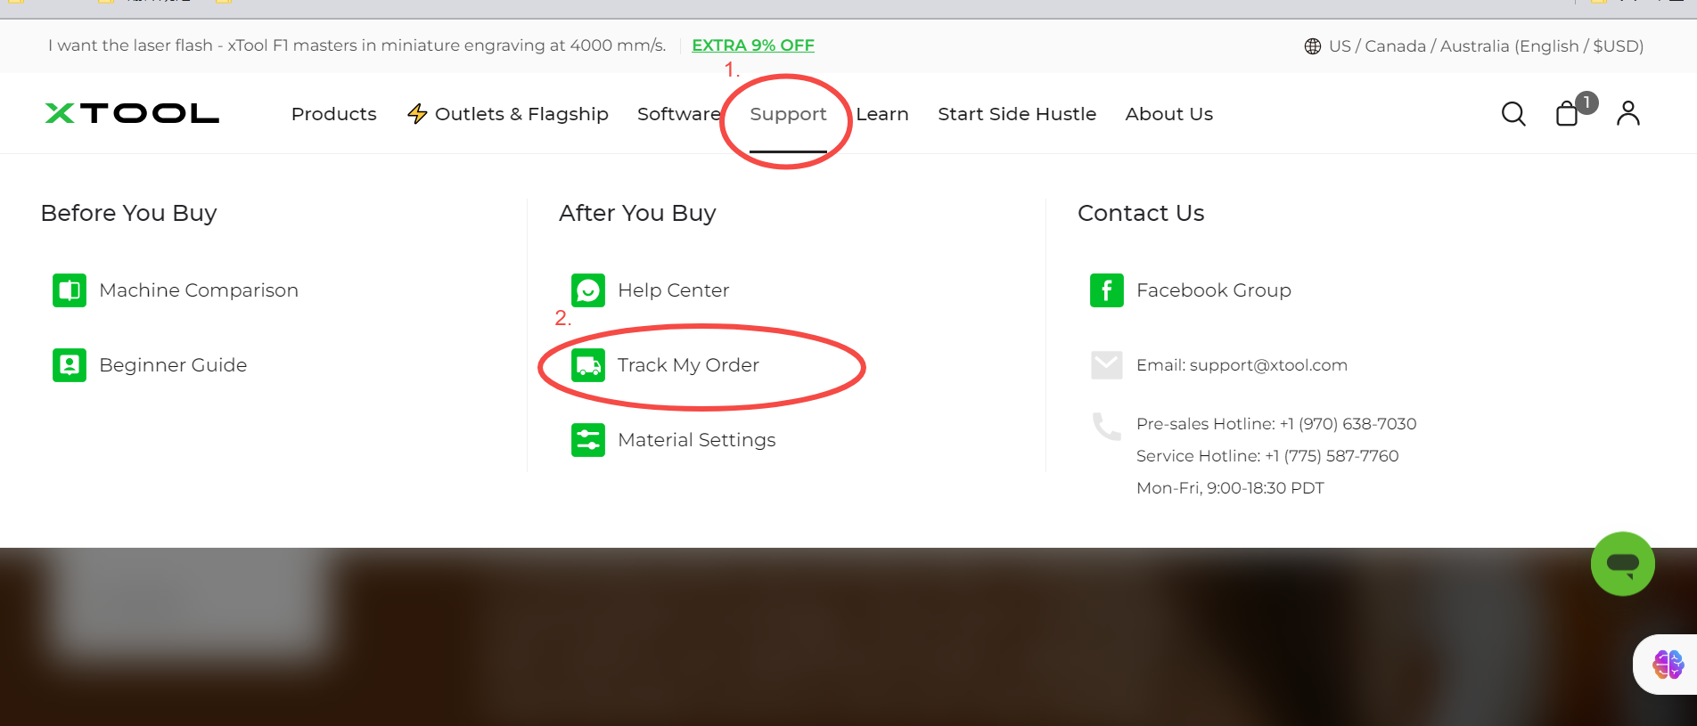Viewport: 1697px width, 726px height.
Task: Open the Help Center link
Action: [673, 290]
